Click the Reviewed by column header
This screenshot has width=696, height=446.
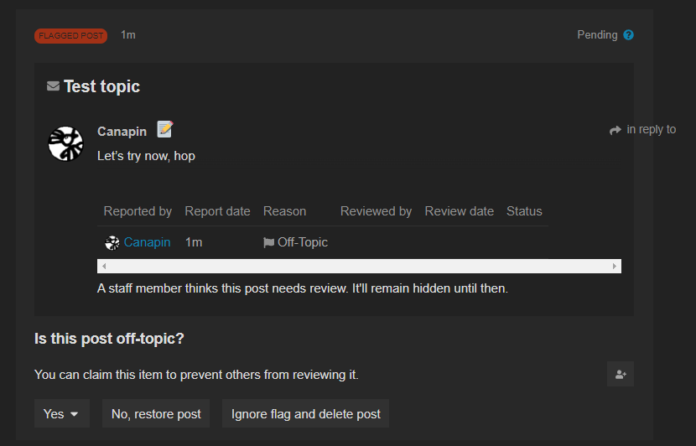pos(376,211)
